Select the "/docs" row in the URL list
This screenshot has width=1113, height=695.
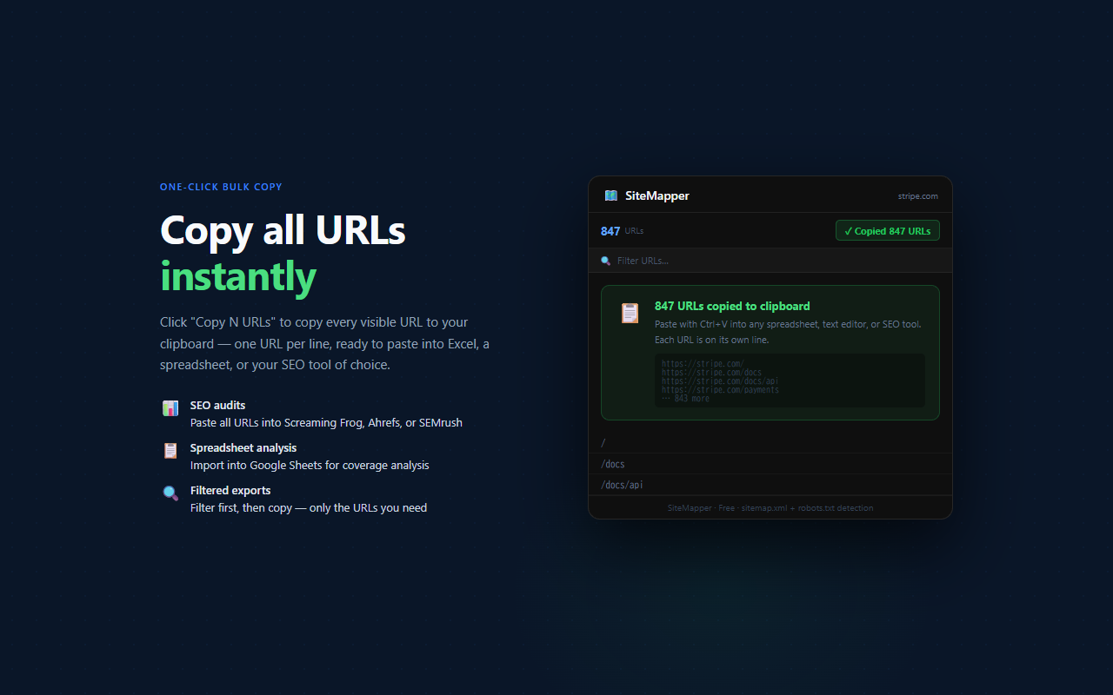(x=770, y=464)
